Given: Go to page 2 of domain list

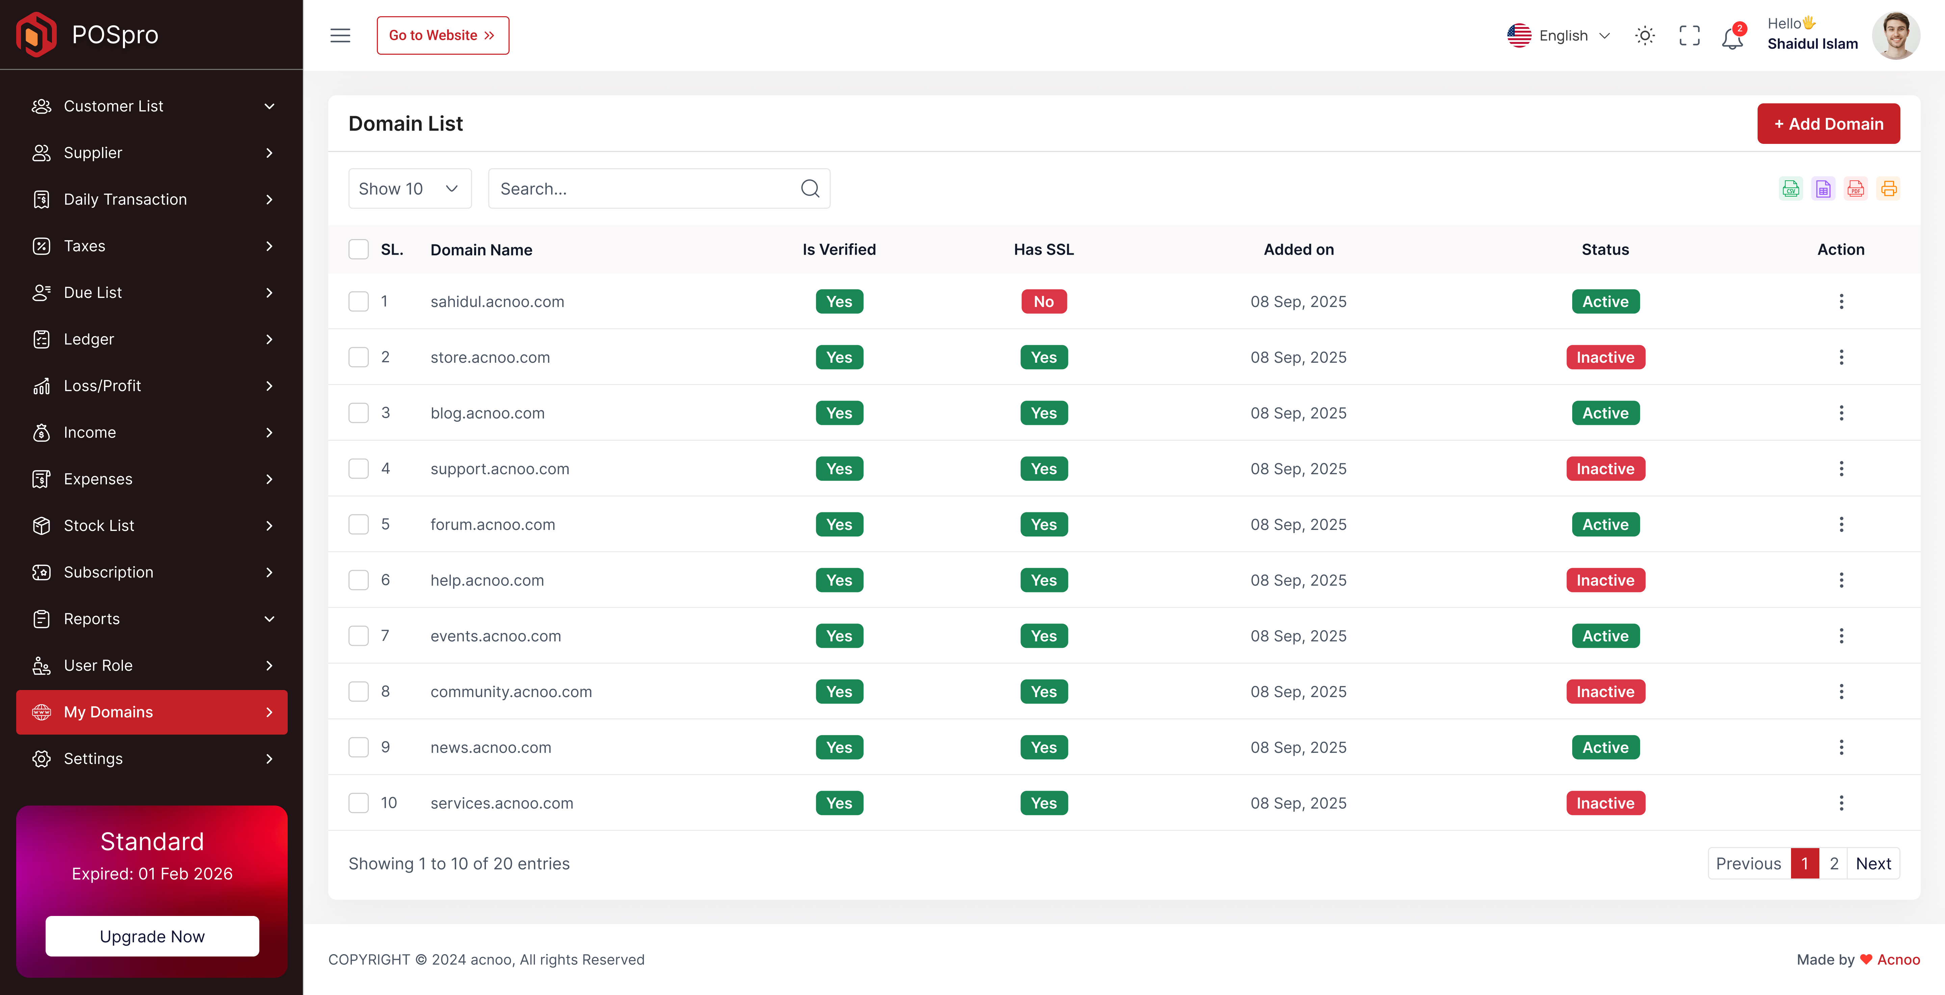Looking at the screenshot, I should click(x=1833, y=863).
